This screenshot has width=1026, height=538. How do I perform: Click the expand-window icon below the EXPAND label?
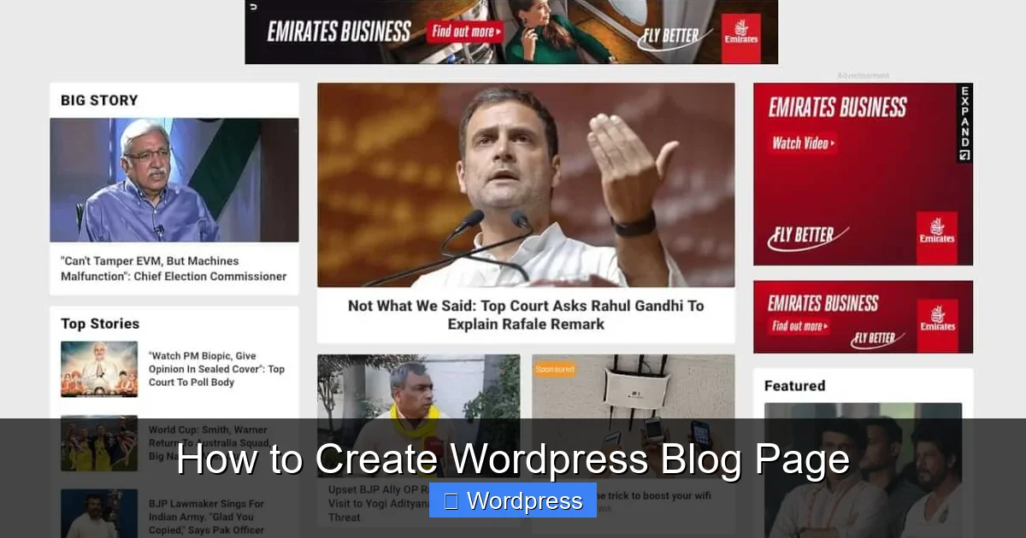(964, 153)
